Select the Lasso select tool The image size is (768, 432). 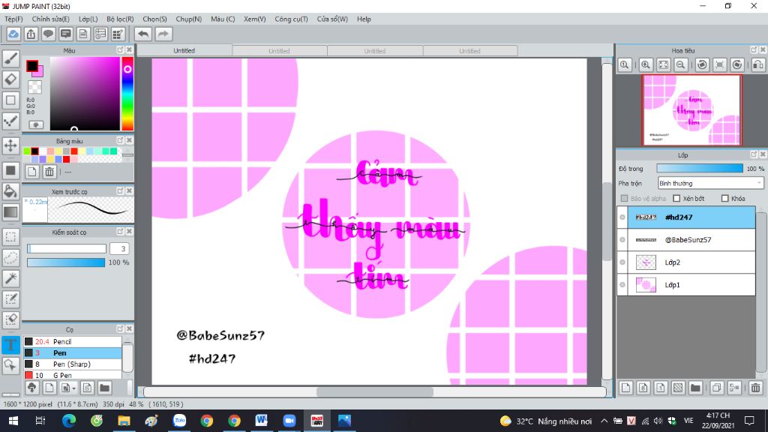coord(10,258)
